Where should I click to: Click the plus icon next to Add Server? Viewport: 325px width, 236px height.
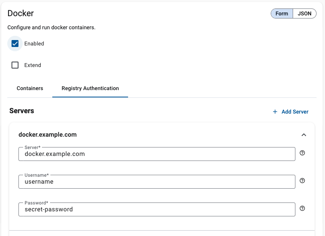click(275, 112)
